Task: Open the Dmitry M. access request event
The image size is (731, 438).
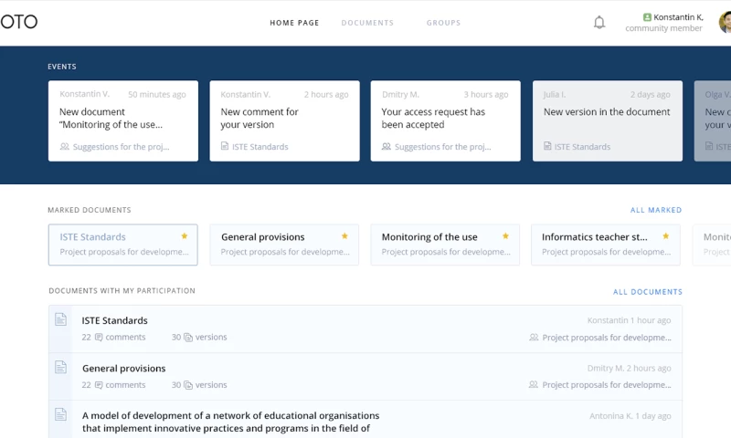Action: coord(445,120)
